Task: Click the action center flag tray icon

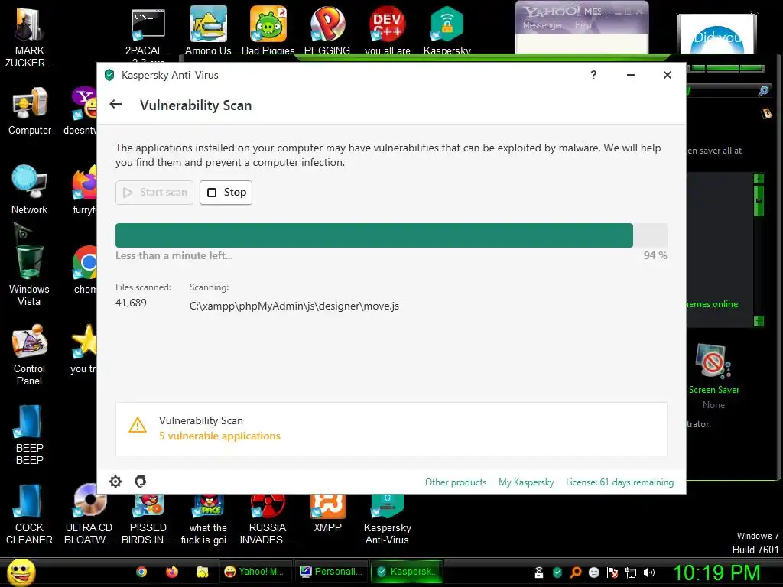Action: pyautogui.click(x=612, y=572)
